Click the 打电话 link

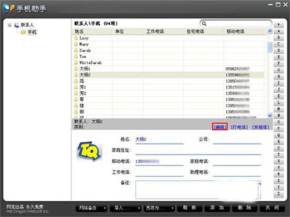click(240, 127)
